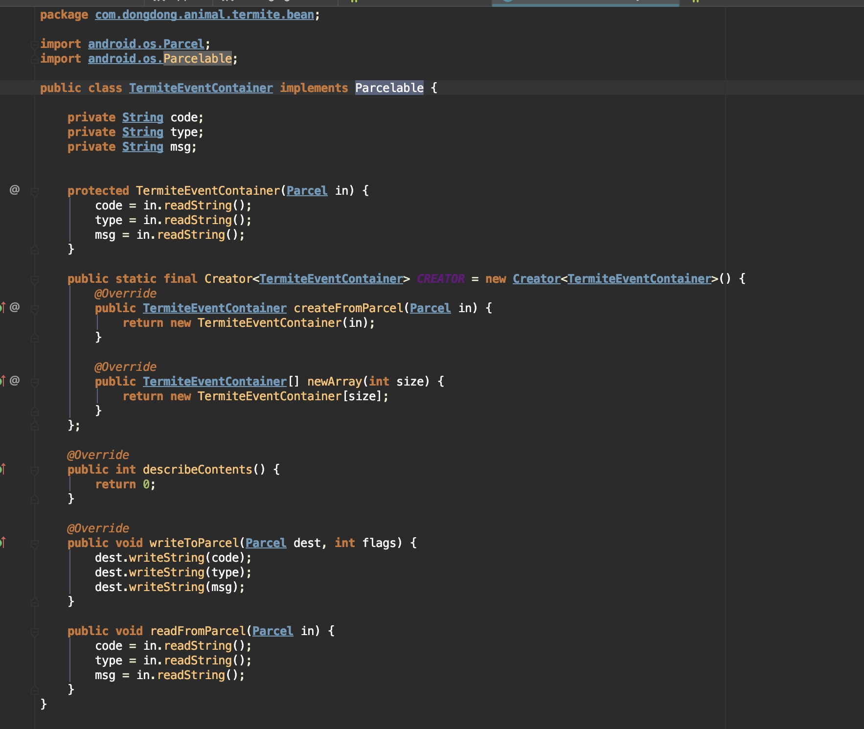Click the newArray method name

[335, 382]
